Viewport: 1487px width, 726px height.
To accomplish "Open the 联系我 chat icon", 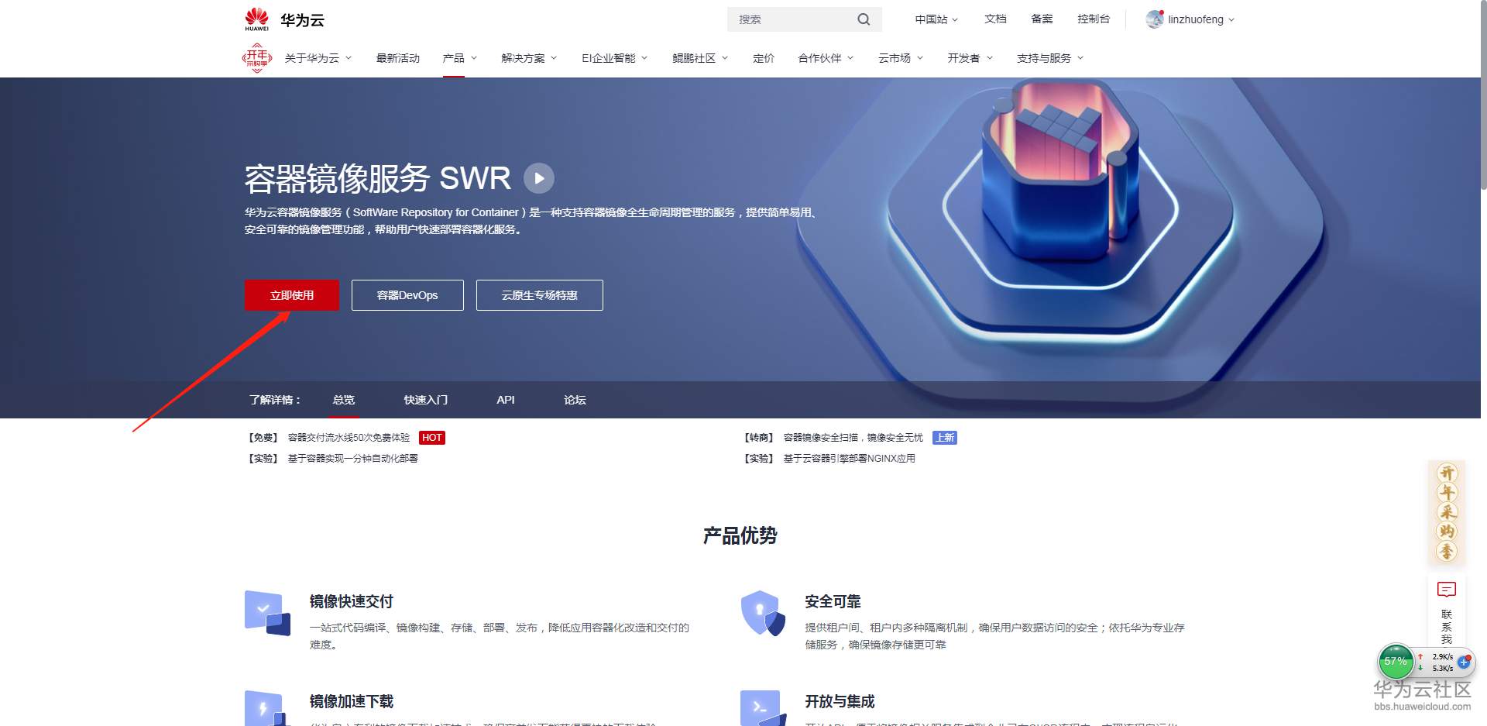I will pyautogui.click(x=1447, y=590).
